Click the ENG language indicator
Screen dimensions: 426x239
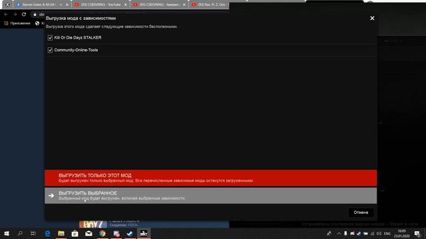coord(387,233)
